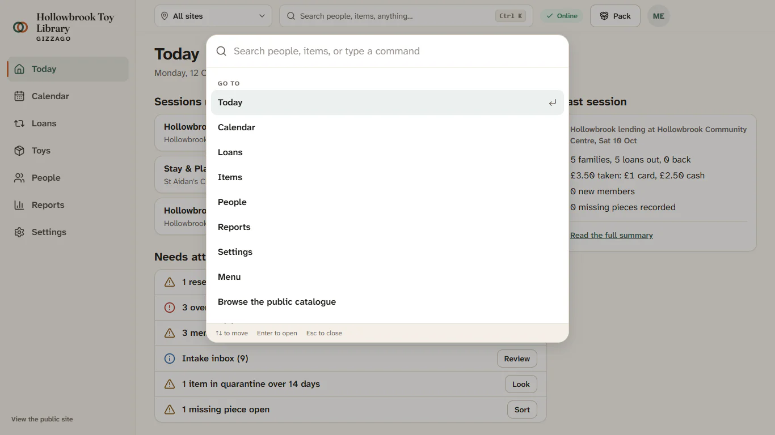The height and width of the screenshot is (435, 775).
Task: Open View the public site link
Action: point(42,419)
